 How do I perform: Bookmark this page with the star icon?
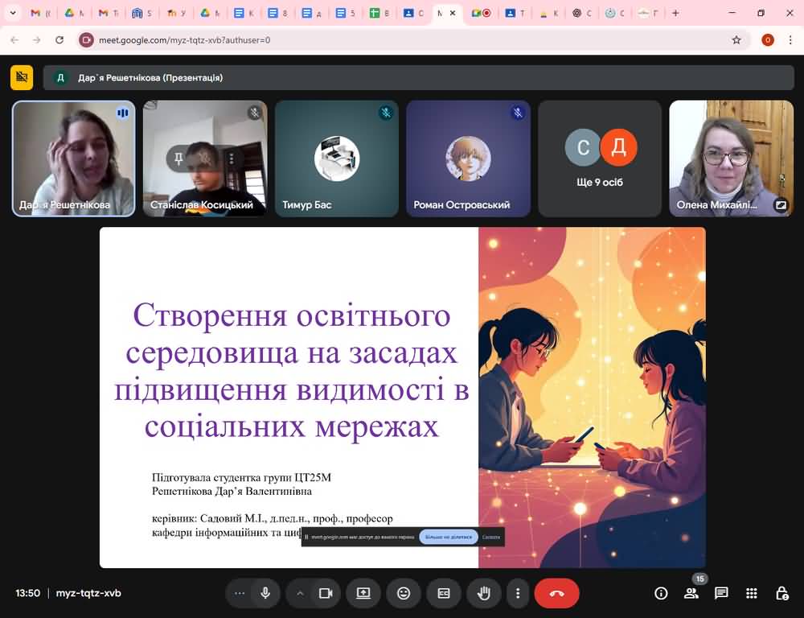coord(736,39)
